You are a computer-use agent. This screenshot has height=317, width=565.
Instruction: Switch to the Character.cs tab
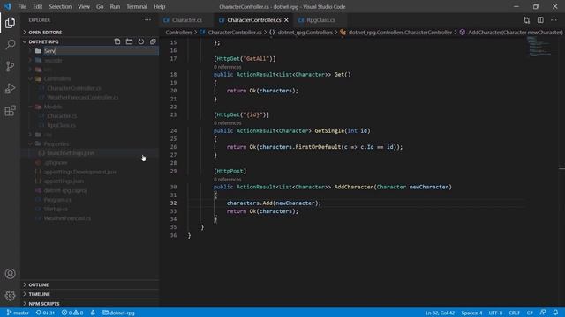[x=186, y=20]
